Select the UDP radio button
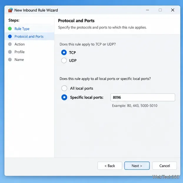The width and height of the screenshot is (183, 183). coord(64,60)
